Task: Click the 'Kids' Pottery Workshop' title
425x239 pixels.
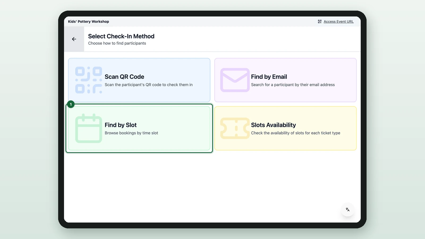Action: coord(88,22)
